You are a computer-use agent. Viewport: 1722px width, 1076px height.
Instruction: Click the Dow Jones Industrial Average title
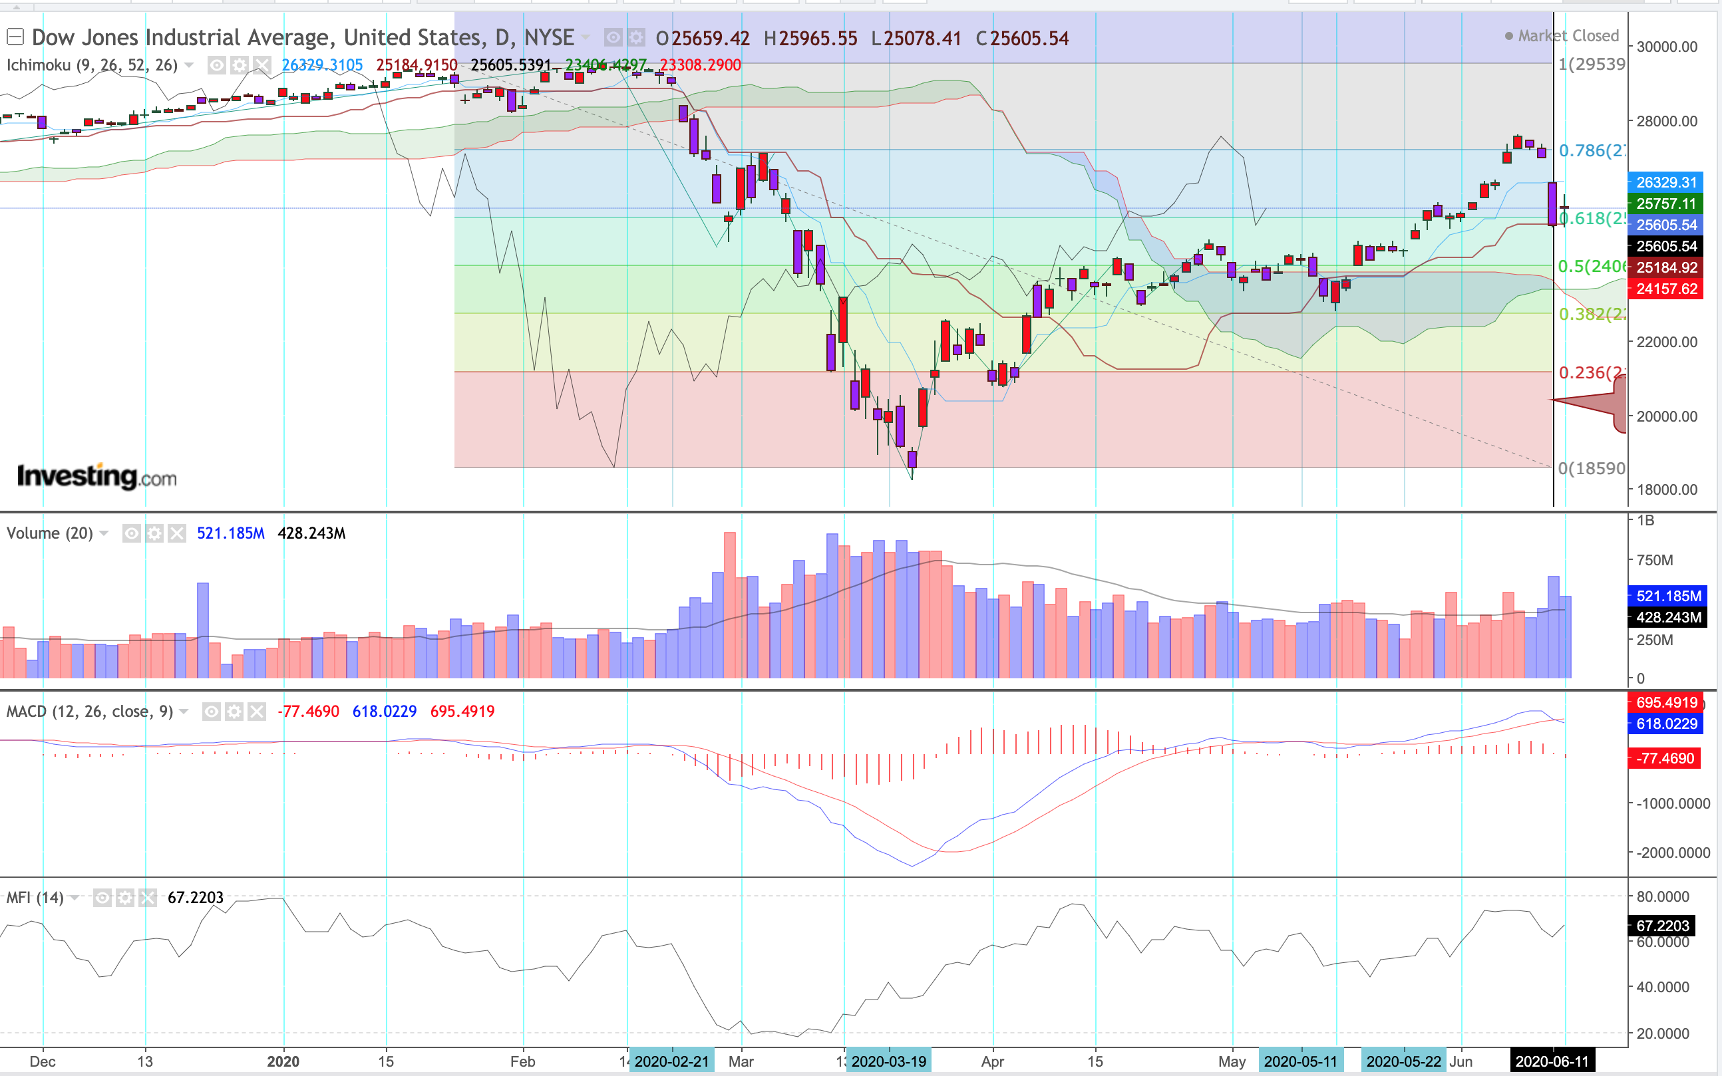[303, 37]
